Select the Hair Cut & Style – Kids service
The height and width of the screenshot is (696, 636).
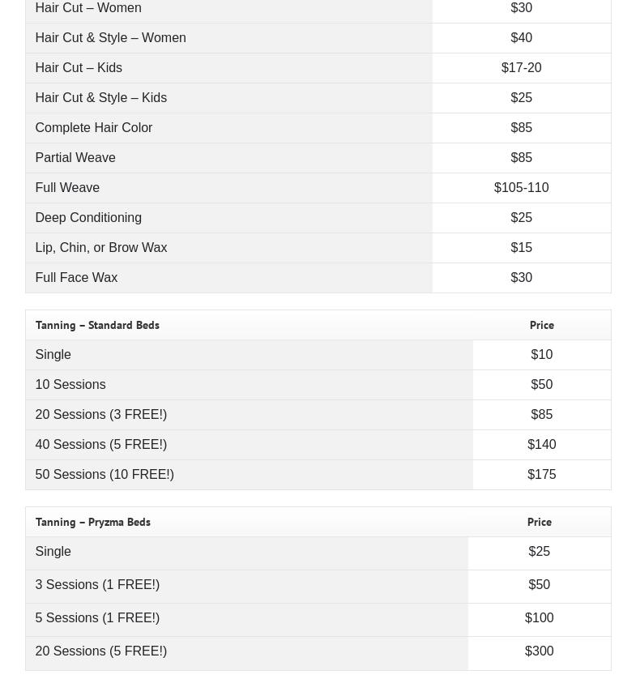tap(100, 98)
